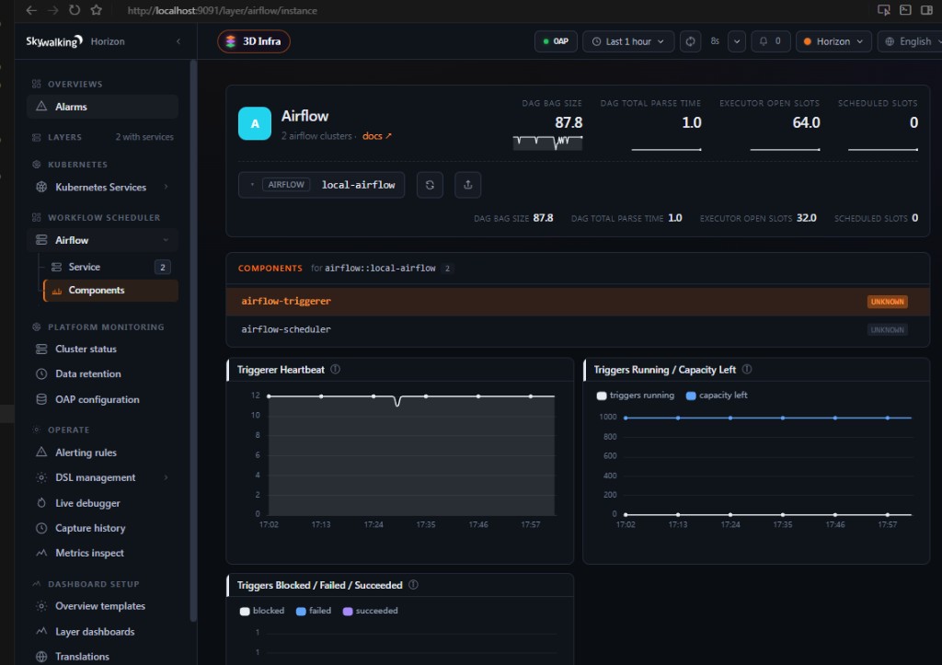Click the Capture history clock icon
This screenshot has height=665, width=942.
[x=41, y=528]
